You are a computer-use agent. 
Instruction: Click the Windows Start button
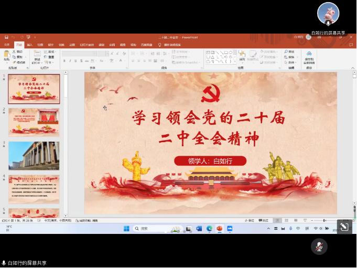[x=126, y=229]
